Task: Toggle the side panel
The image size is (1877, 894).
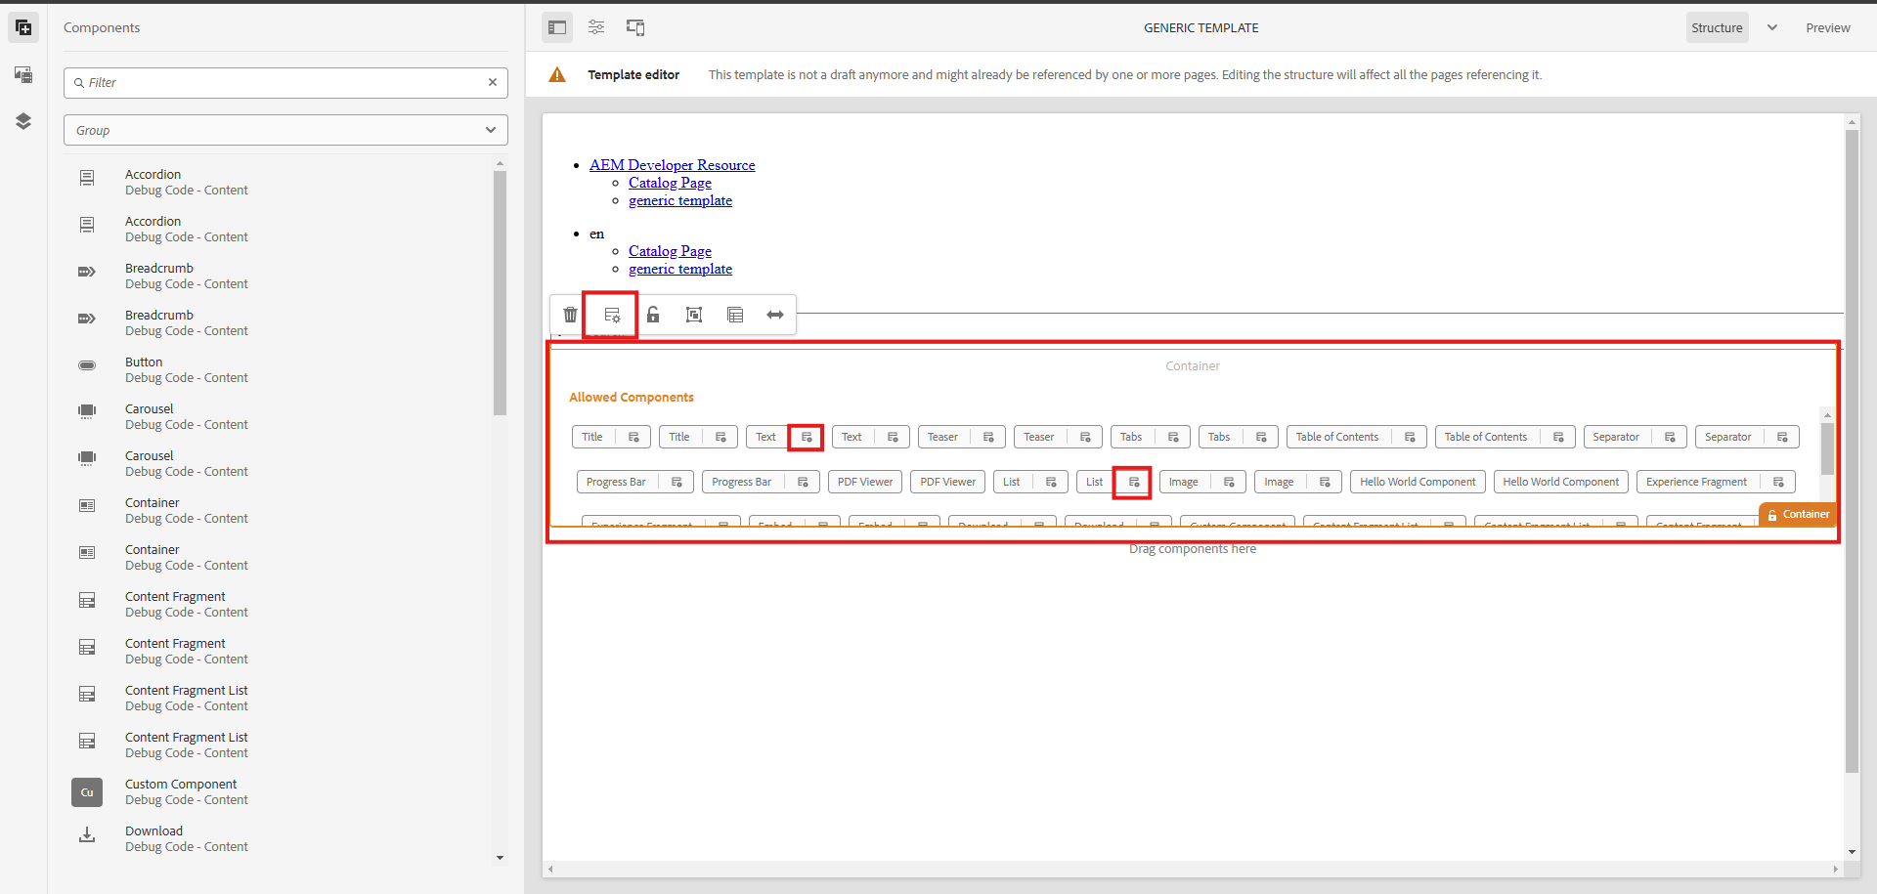Action: pyautogui.click(x=557, y=27)
